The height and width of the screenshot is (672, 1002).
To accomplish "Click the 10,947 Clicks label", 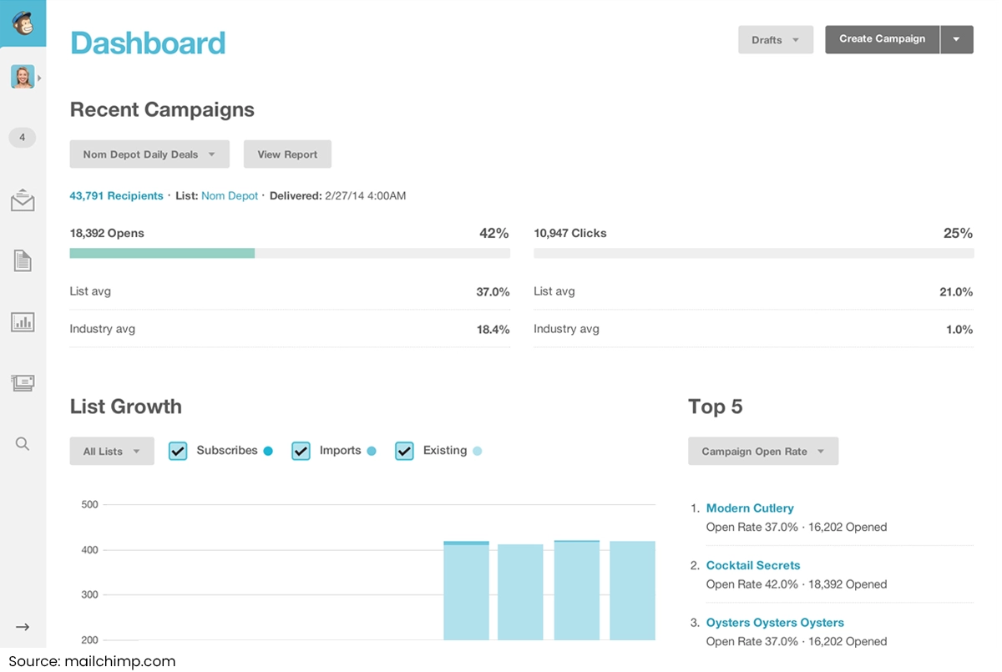I will [570, 234].
